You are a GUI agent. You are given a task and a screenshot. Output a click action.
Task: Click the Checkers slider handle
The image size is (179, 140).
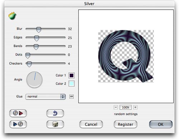(29, 64)
